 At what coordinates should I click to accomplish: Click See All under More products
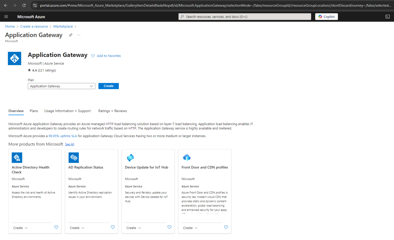pos(70,144)
